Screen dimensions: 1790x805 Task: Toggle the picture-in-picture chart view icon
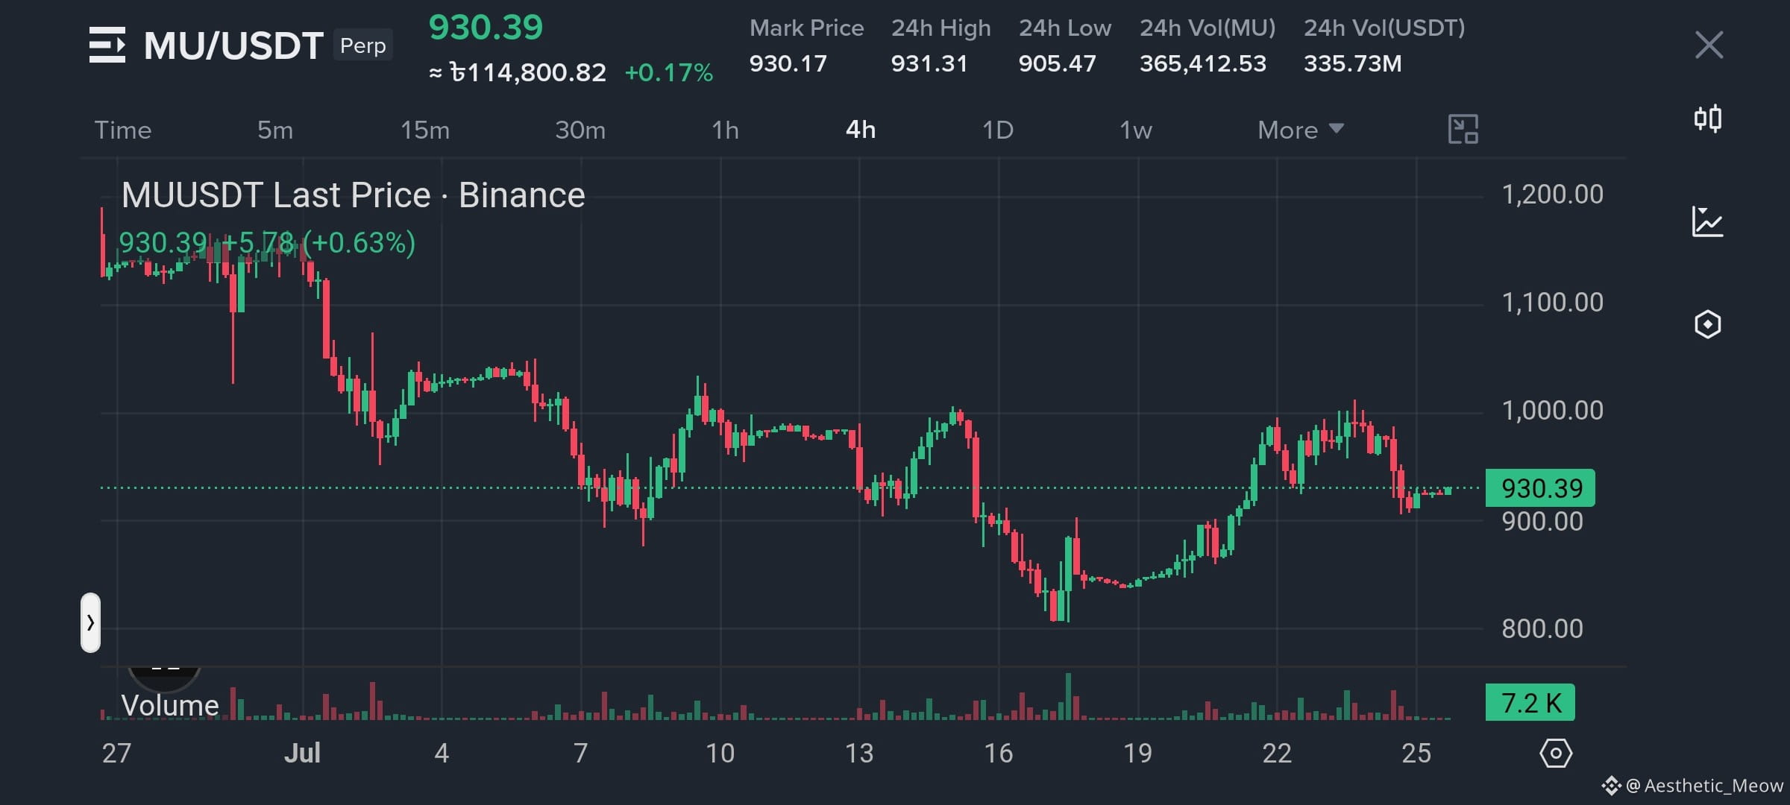(1463, 130)
